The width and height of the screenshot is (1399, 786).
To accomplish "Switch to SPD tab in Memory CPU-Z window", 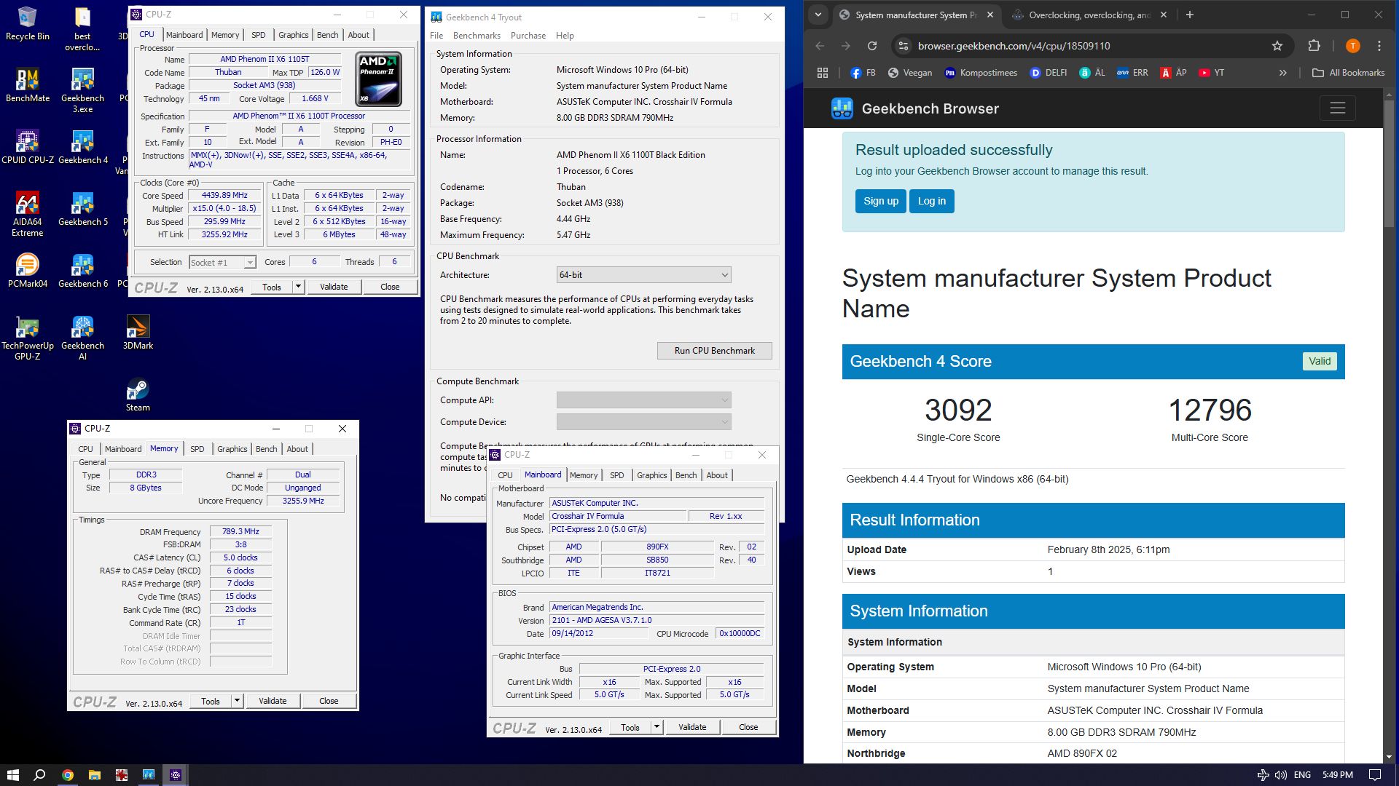I will [197, 449].
